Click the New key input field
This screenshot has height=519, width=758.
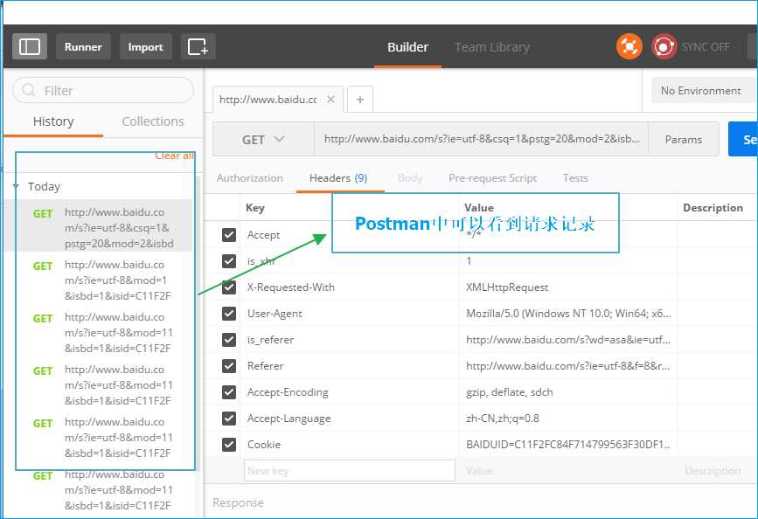(350, 470)
